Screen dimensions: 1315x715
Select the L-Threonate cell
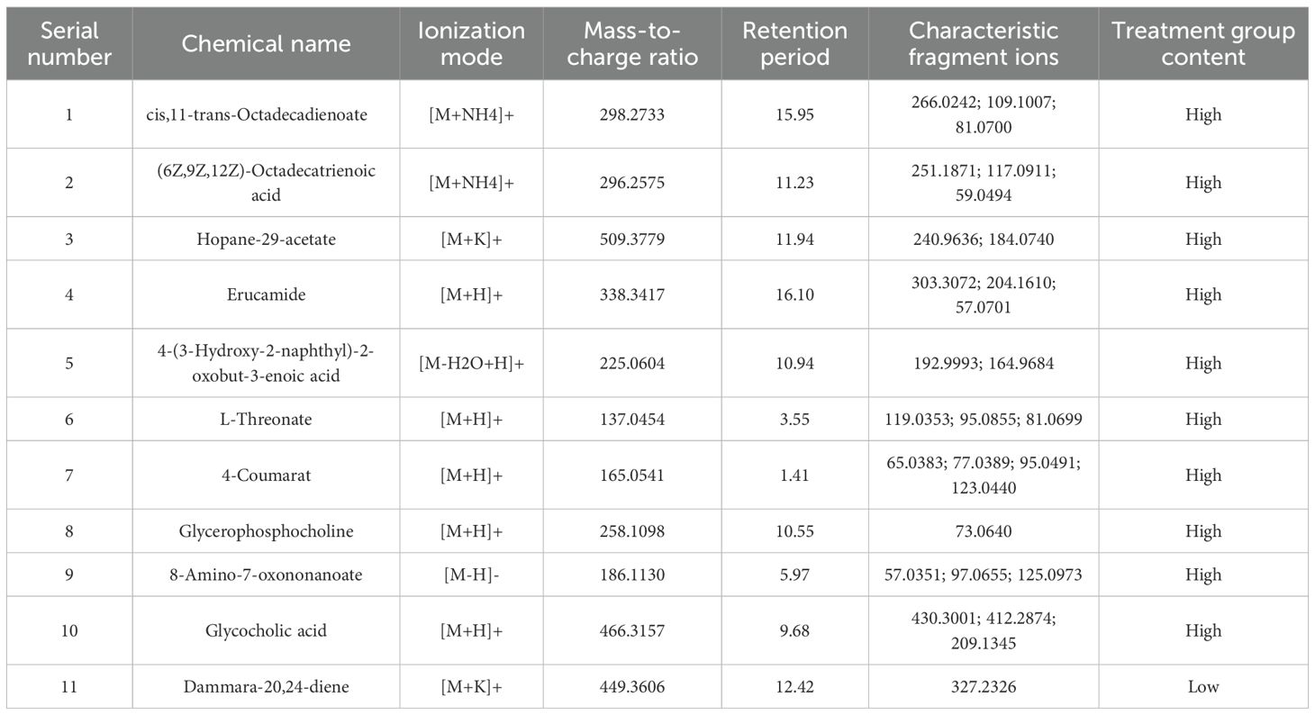tap(266, 419)
